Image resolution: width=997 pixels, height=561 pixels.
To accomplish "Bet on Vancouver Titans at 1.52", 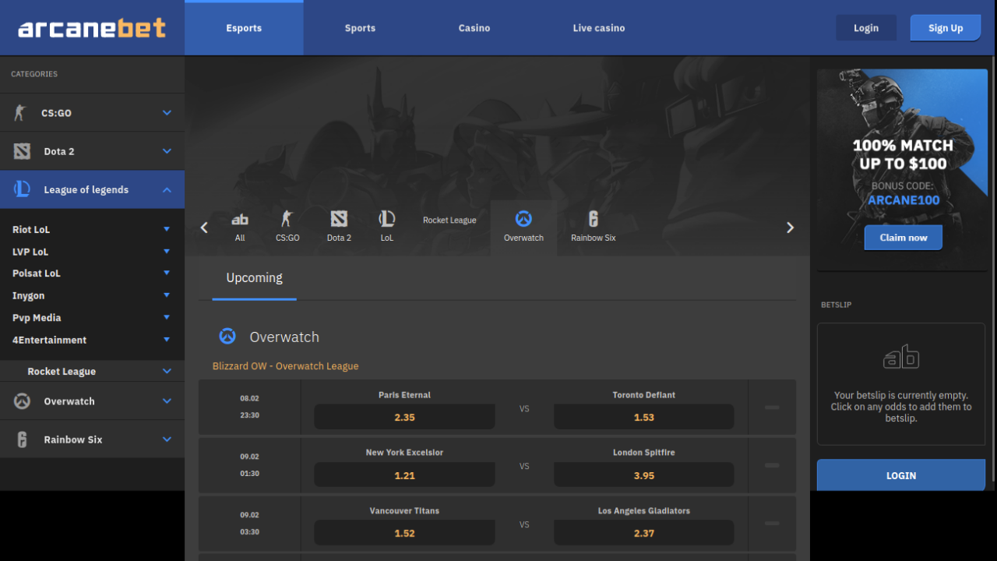I will pos(404,533).
